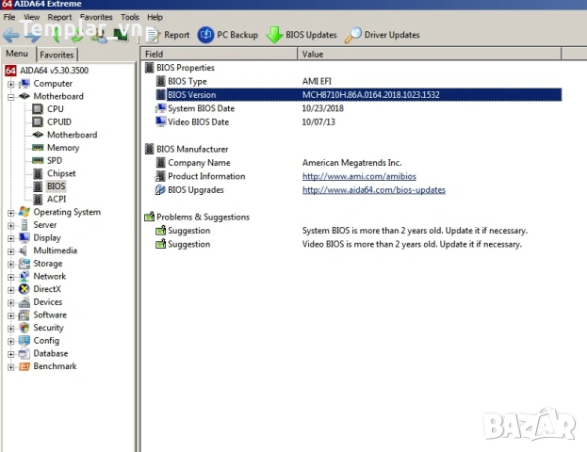The width and height of the screenshot is (587, 452).
Task: Click the green BIOS Updates arrow icon
Action: click(x=274, y=35)
